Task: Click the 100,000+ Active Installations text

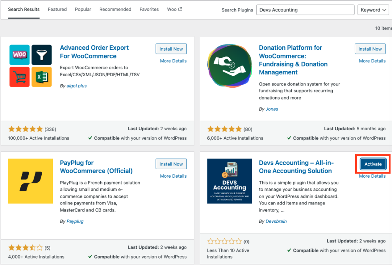Action: (39, 138)
